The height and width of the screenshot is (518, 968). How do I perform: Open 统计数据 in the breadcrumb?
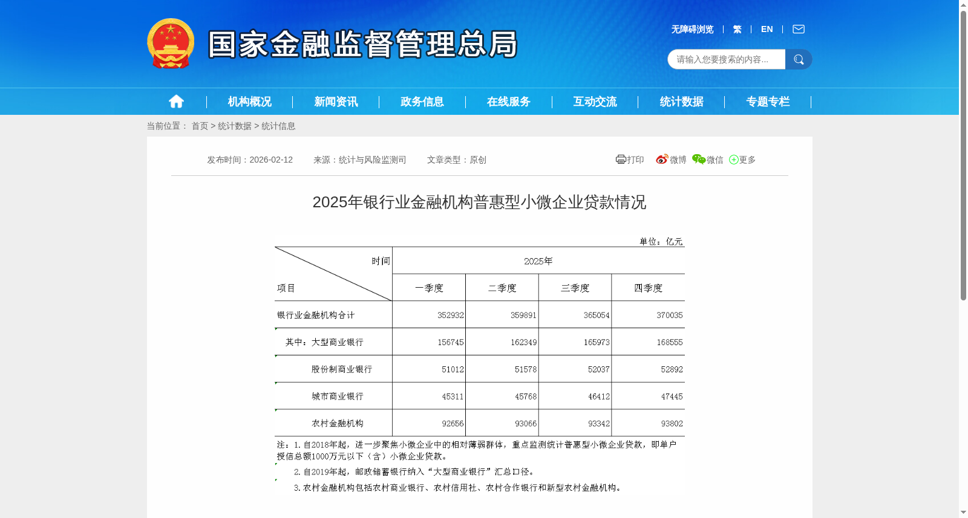point(235,126)
